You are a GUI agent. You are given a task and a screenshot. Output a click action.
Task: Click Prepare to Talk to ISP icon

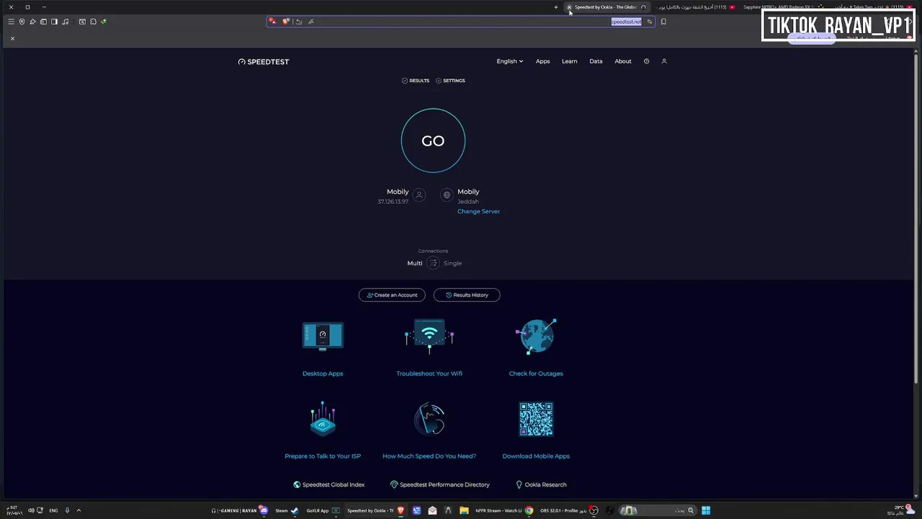323,419
